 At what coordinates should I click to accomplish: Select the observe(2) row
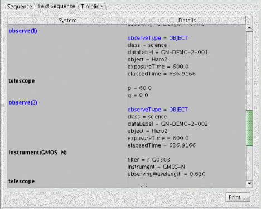pyautogui.click(x=23, y=102)
